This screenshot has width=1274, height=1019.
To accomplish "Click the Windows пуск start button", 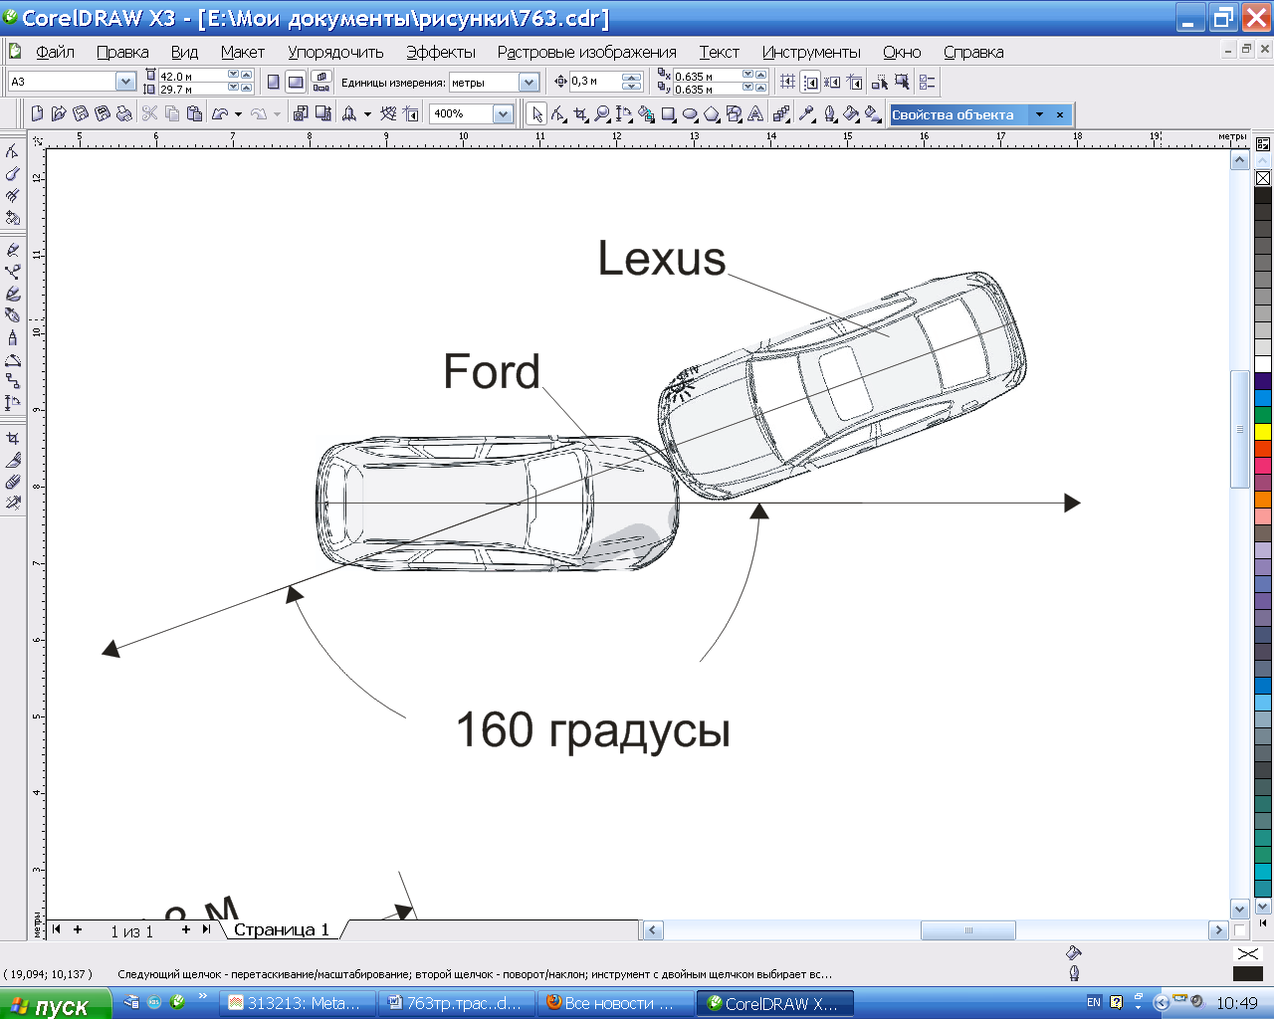I will click(55, 1004).
